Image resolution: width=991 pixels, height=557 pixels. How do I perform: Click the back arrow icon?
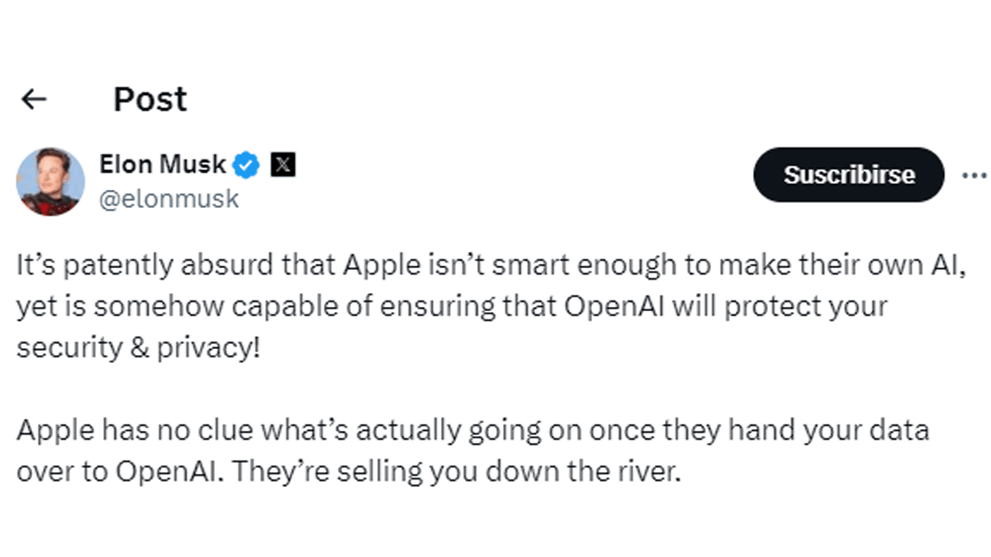(34, 100)
